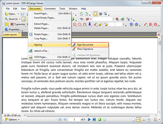Open the Tools menu
This screenshot has height=124, width=163.
click(x=62, y=9)
